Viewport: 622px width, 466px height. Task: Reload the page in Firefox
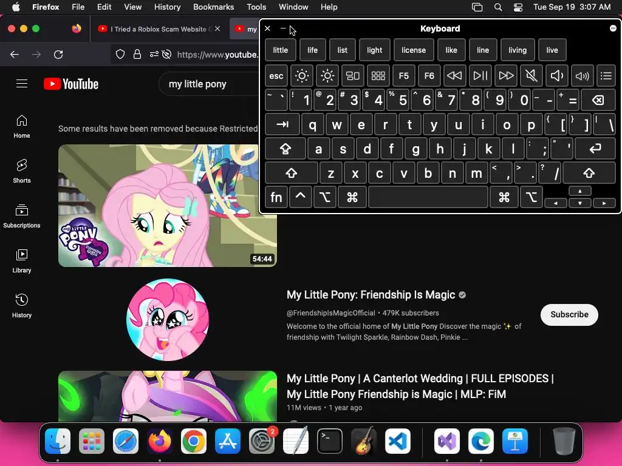(58, 54)
